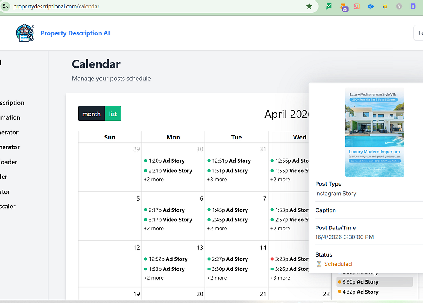The width and height of the screenshot is (423, 303).
Task: Open the purple D browser extension
Action: click(413, 6)
